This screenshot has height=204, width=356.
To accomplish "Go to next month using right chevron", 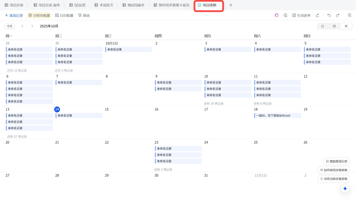I will [32, 26].
